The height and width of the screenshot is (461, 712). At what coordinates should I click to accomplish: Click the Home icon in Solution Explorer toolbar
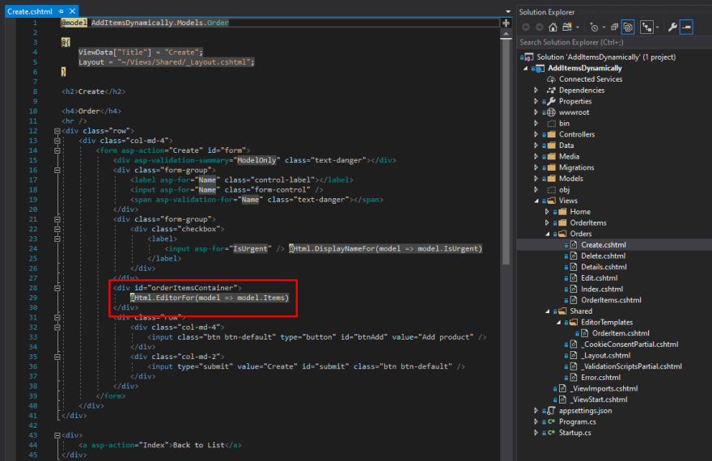(553, 27)
